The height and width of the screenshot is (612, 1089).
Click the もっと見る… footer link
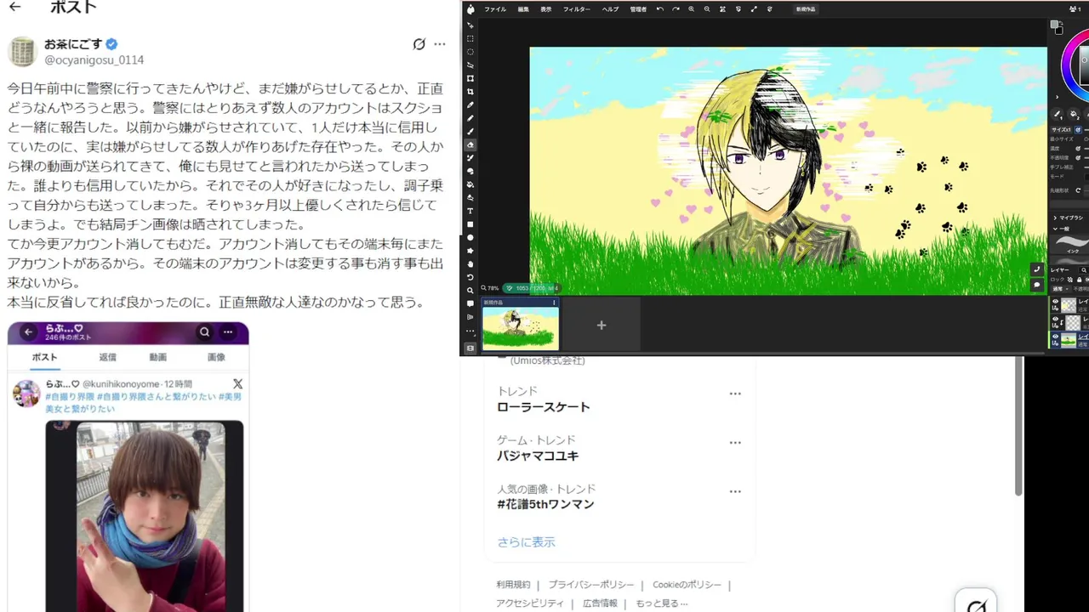click(661, 603)
